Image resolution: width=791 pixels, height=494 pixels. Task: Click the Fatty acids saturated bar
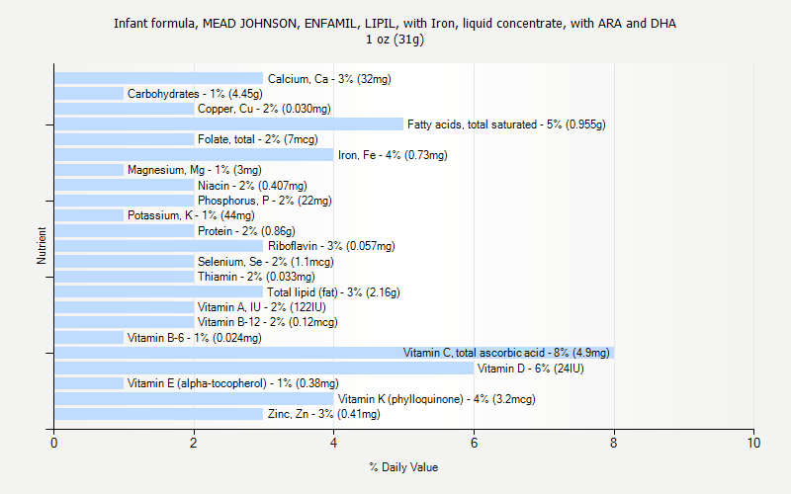(229, 124)
